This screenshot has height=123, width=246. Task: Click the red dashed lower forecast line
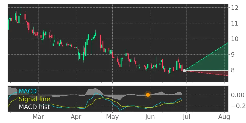[x=207, y=73]
